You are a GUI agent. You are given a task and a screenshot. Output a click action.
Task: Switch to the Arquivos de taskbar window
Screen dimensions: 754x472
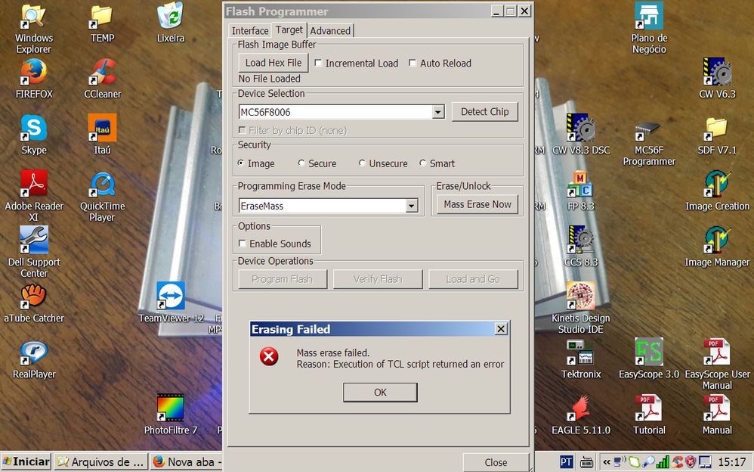(x=100, y=462)
